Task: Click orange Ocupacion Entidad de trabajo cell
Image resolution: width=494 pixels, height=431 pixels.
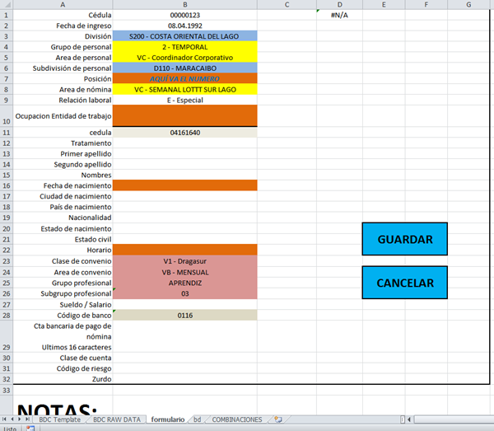Action: click(185, 115)
